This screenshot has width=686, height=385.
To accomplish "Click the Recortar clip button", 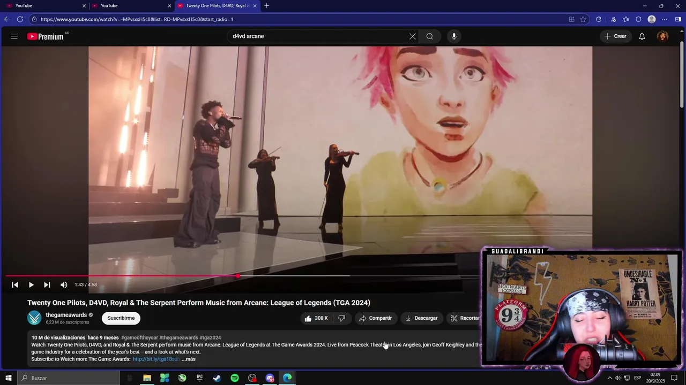I will pyautogui.click(x=464, y=318).
